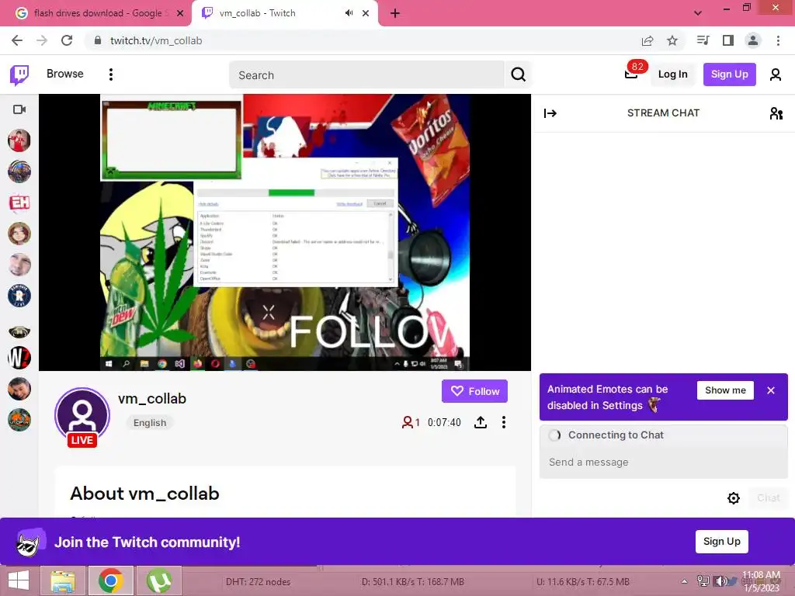The image size is (795, 596).
Task: Close the vm_collab Twitch tab
Action: click(366, 13)
